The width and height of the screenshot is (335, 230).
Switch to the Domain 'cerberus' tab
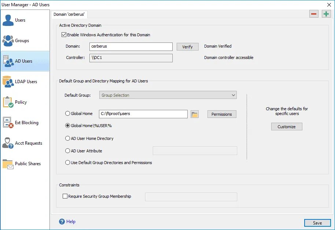pos(69,14)
